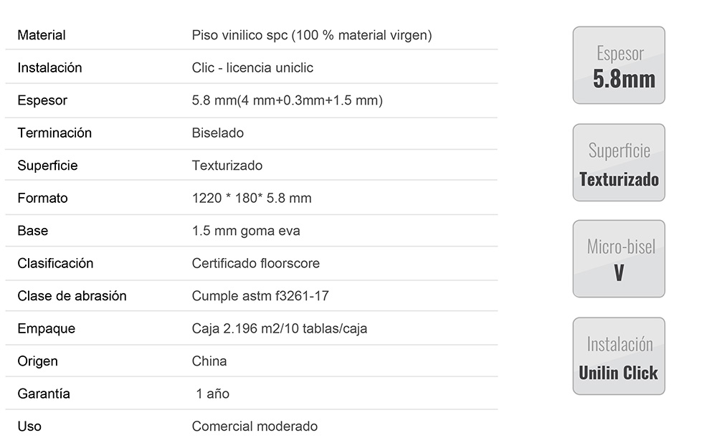Click the Garantía 1 año value
The image size is (717, 448).
coord(213,394)
